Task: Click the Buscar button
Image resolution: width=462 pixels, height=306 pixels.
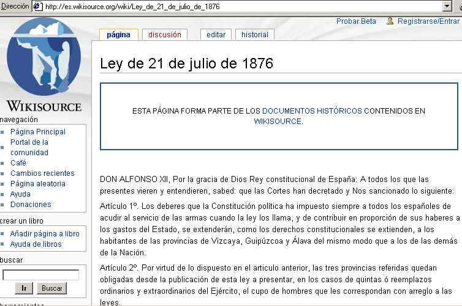Action: [52, 288]
